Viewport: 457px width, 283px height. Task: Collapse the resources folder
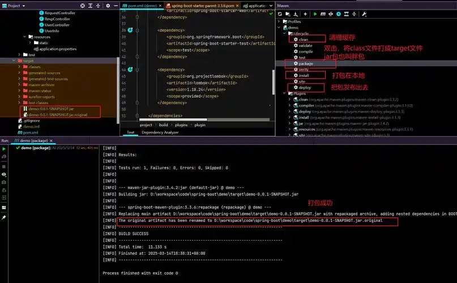24,37
